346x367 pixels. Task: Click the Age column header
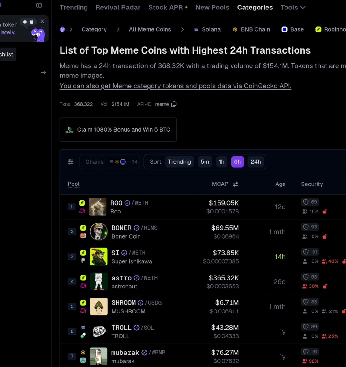pyautogui.click(x=280, y=184)
